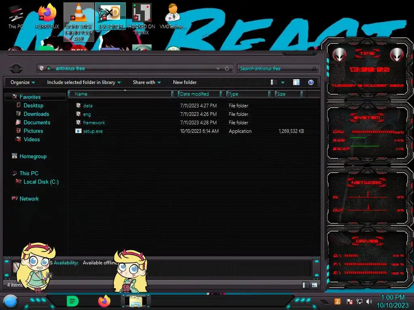Open the Organize menu
This screenshot has height=310, width=414.
tap(23, 82)
